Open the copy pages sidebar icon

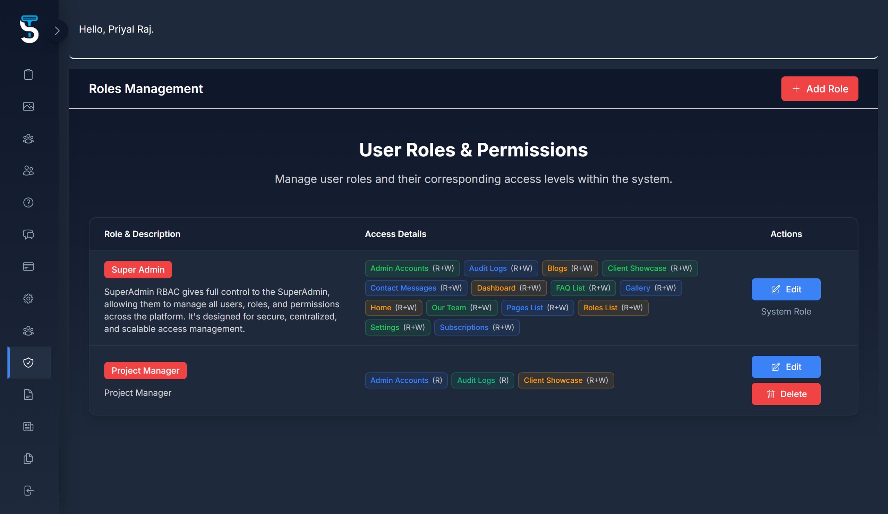(28, 459)
